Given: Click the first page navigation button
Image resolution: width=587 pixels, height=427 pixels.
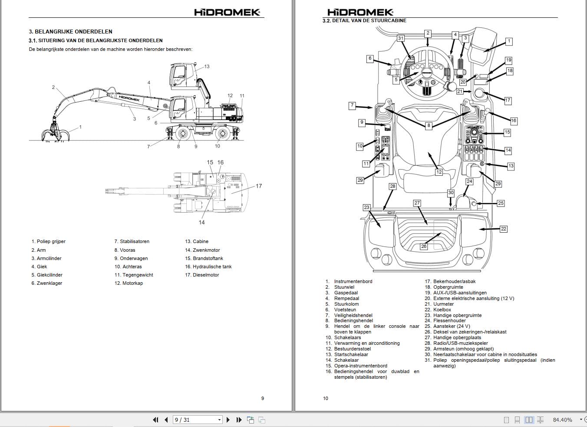Looking at the screenshot, I should [x=155, y=420].
